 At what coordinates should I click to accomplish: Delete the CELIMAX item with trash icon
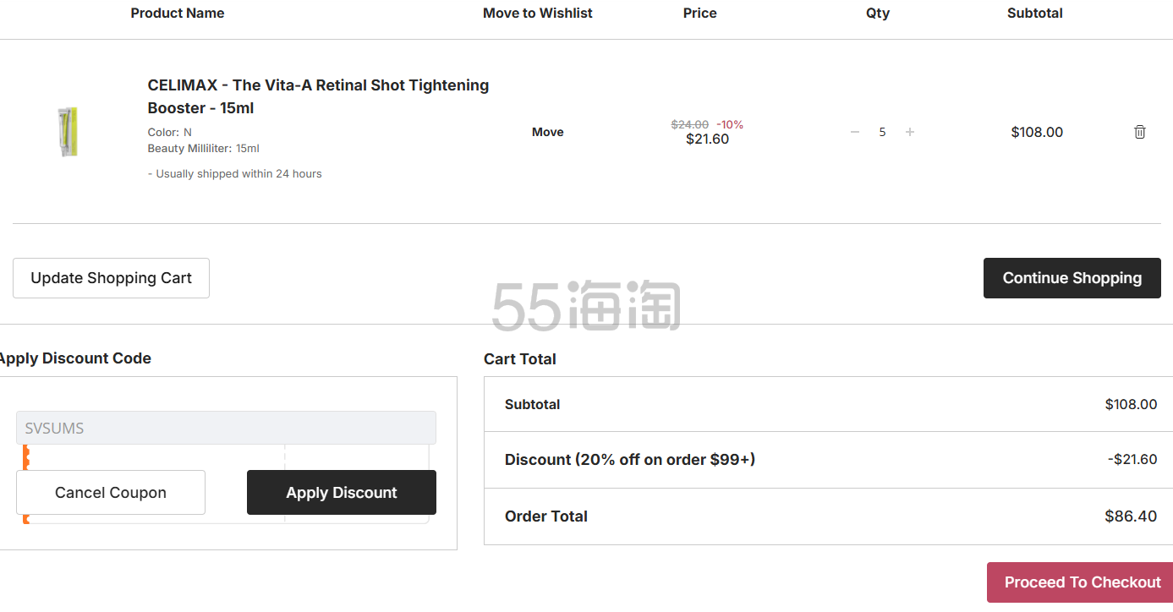click(x=1140, y=132)
